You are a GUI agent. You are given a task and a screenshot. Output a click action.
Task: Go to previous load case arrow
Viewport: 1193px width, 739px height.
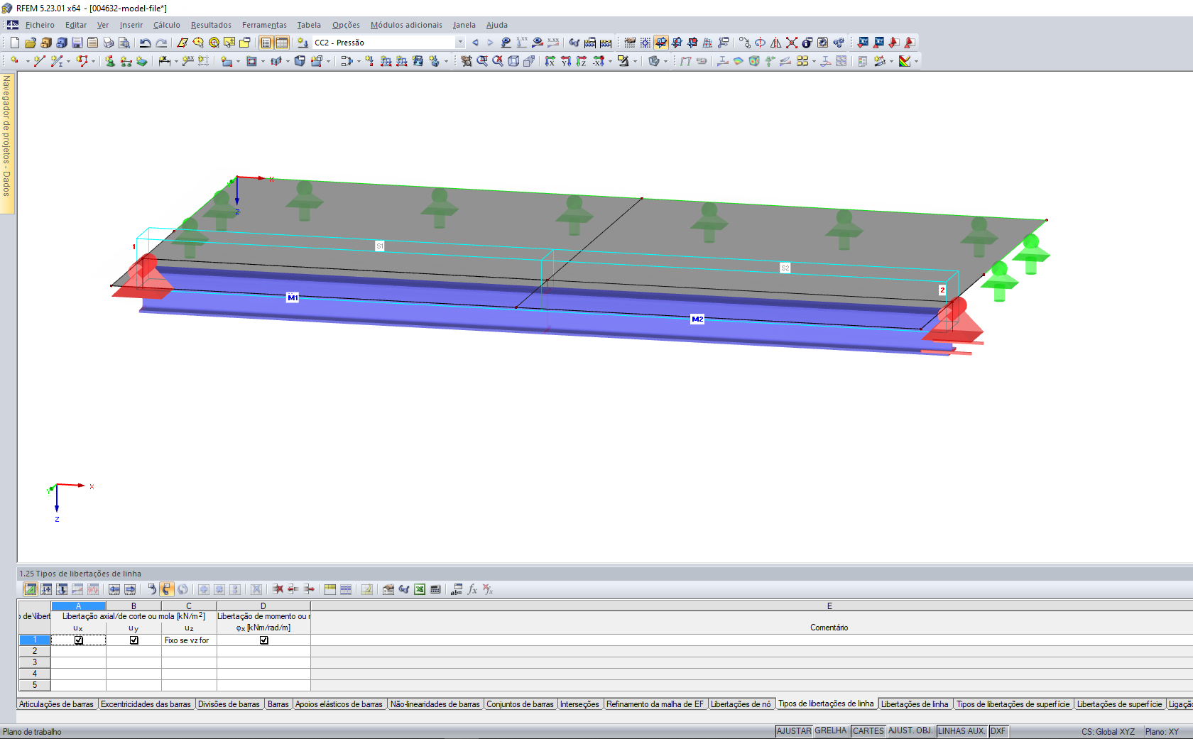475,43
